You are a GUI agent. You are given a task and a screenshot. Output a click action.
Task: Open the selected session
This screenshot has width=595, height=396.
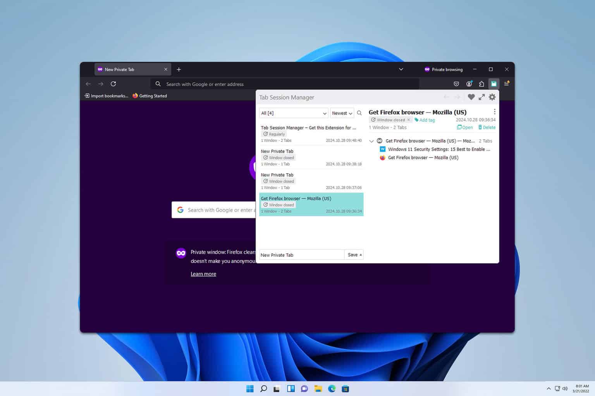tap(465, 127)
